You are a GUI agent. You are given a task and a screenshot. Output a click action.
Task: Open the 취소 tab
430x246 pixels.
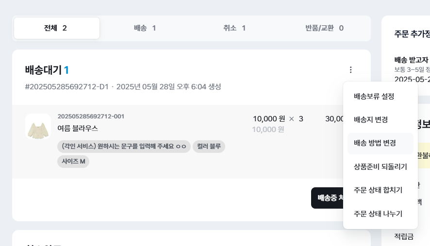[234, 28]
